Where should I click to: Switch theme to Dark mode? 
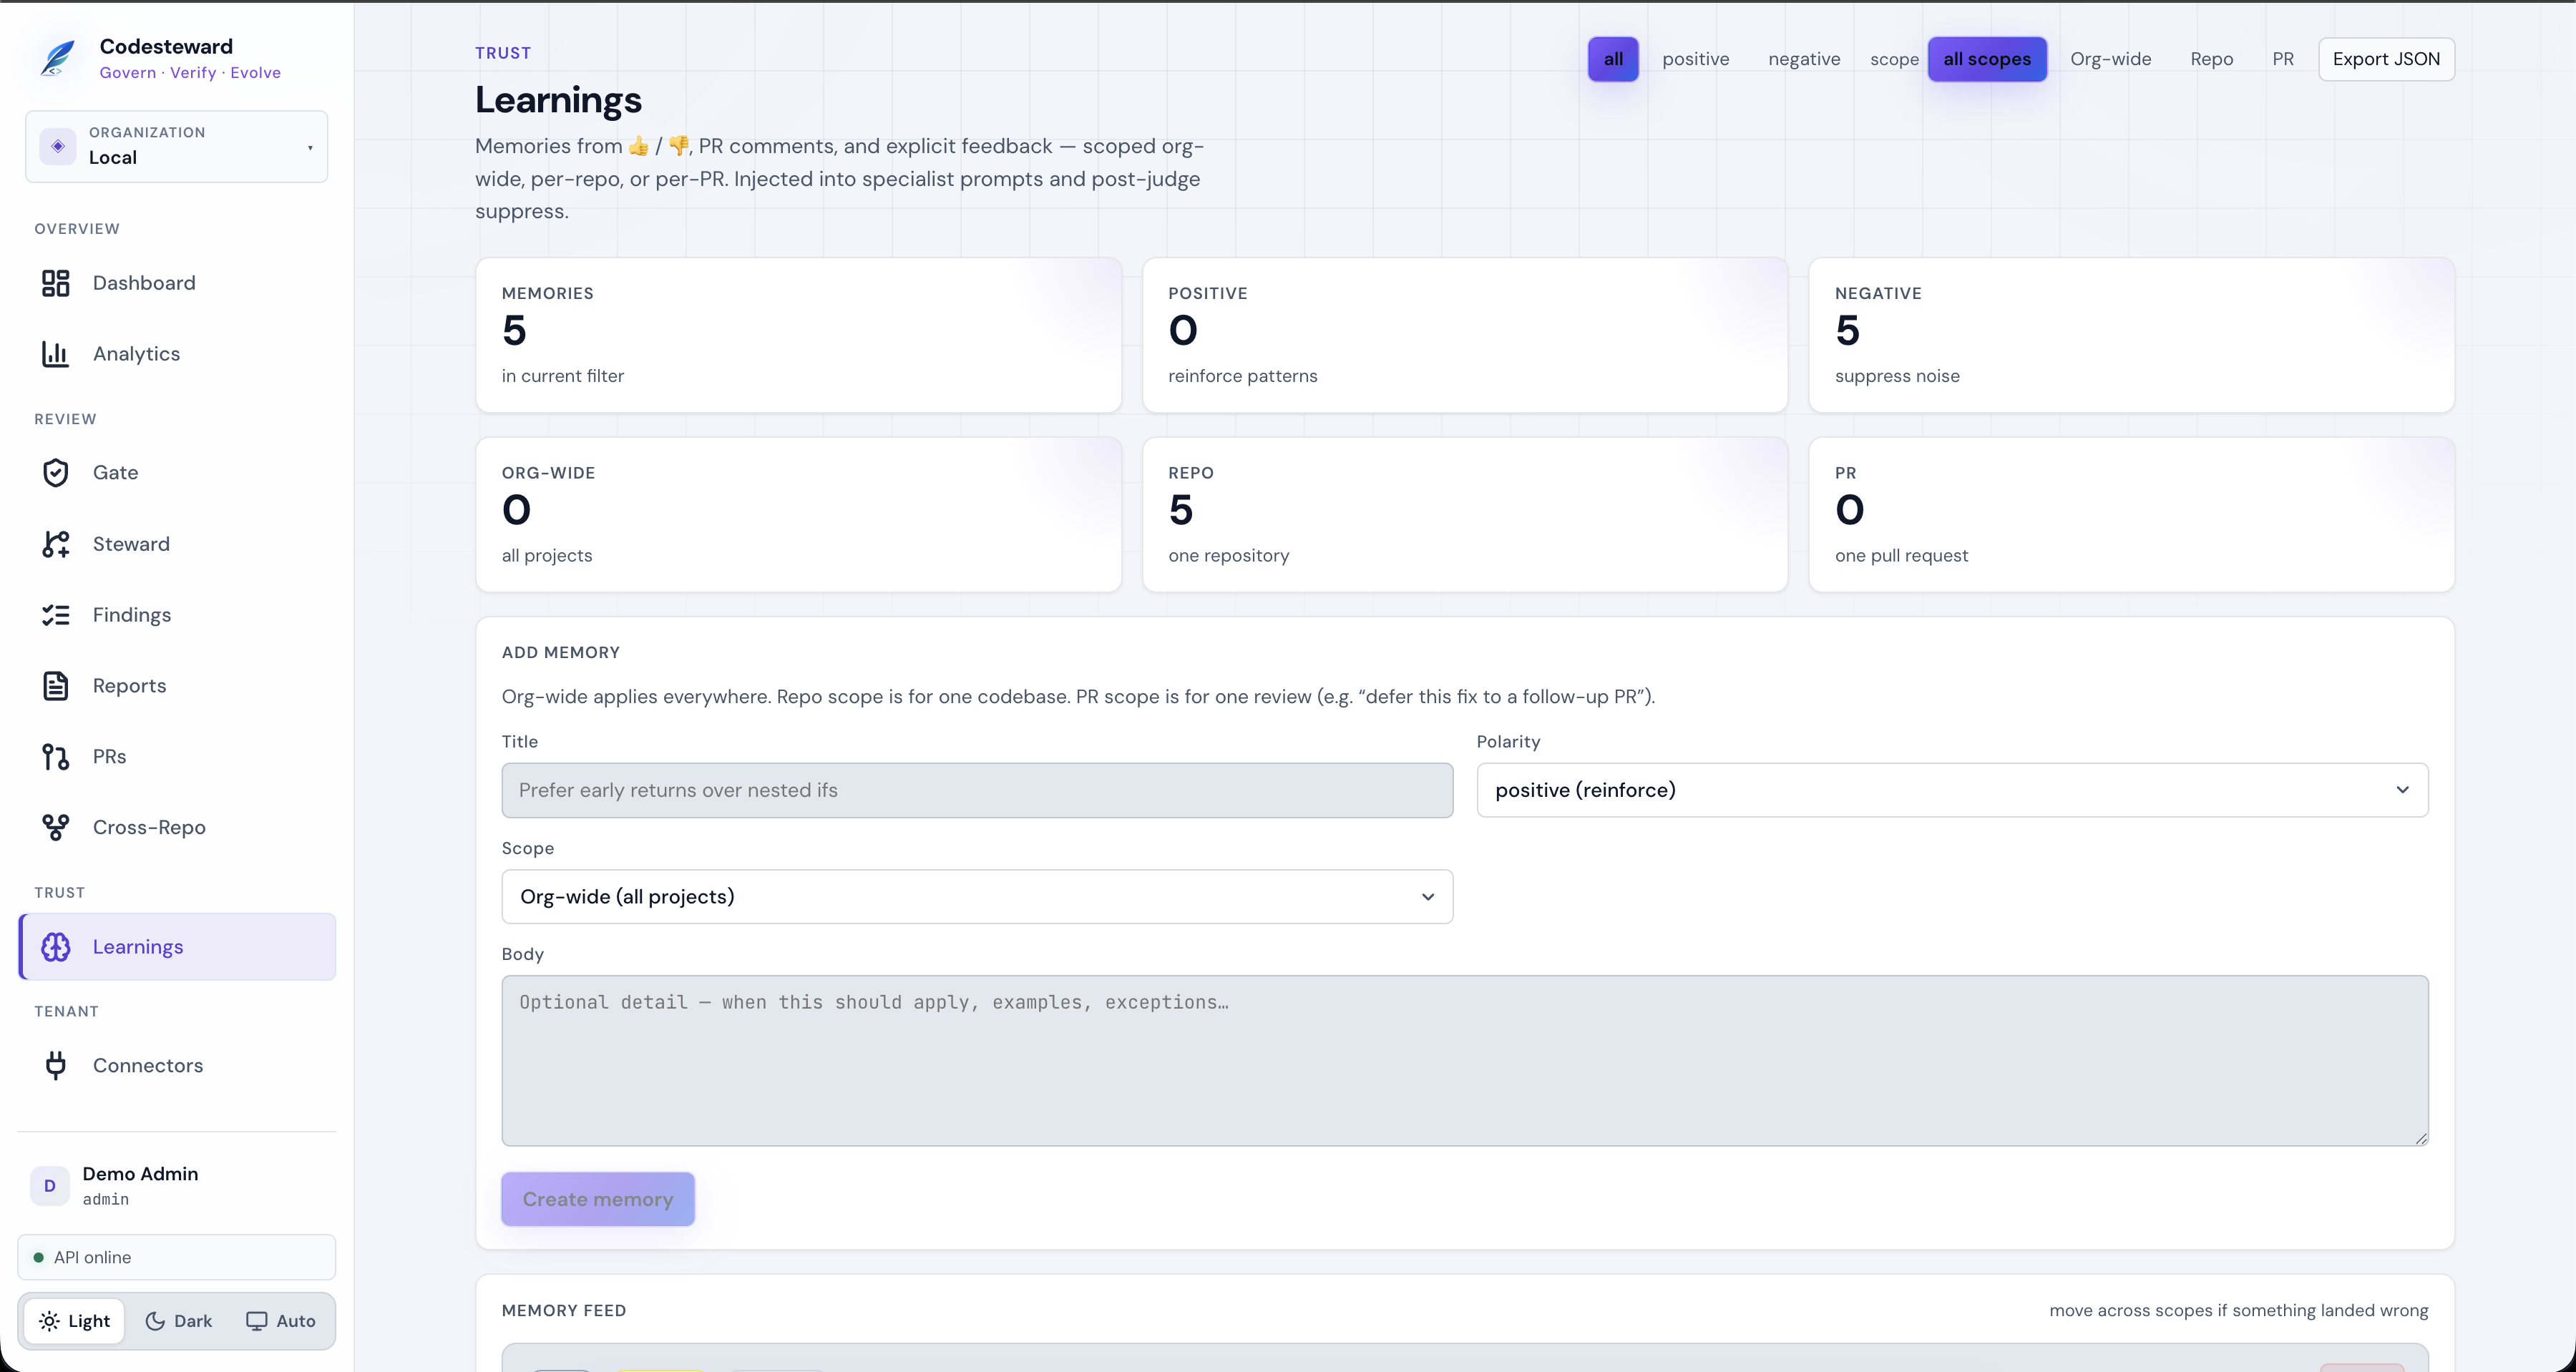[x=179, y=1321]
